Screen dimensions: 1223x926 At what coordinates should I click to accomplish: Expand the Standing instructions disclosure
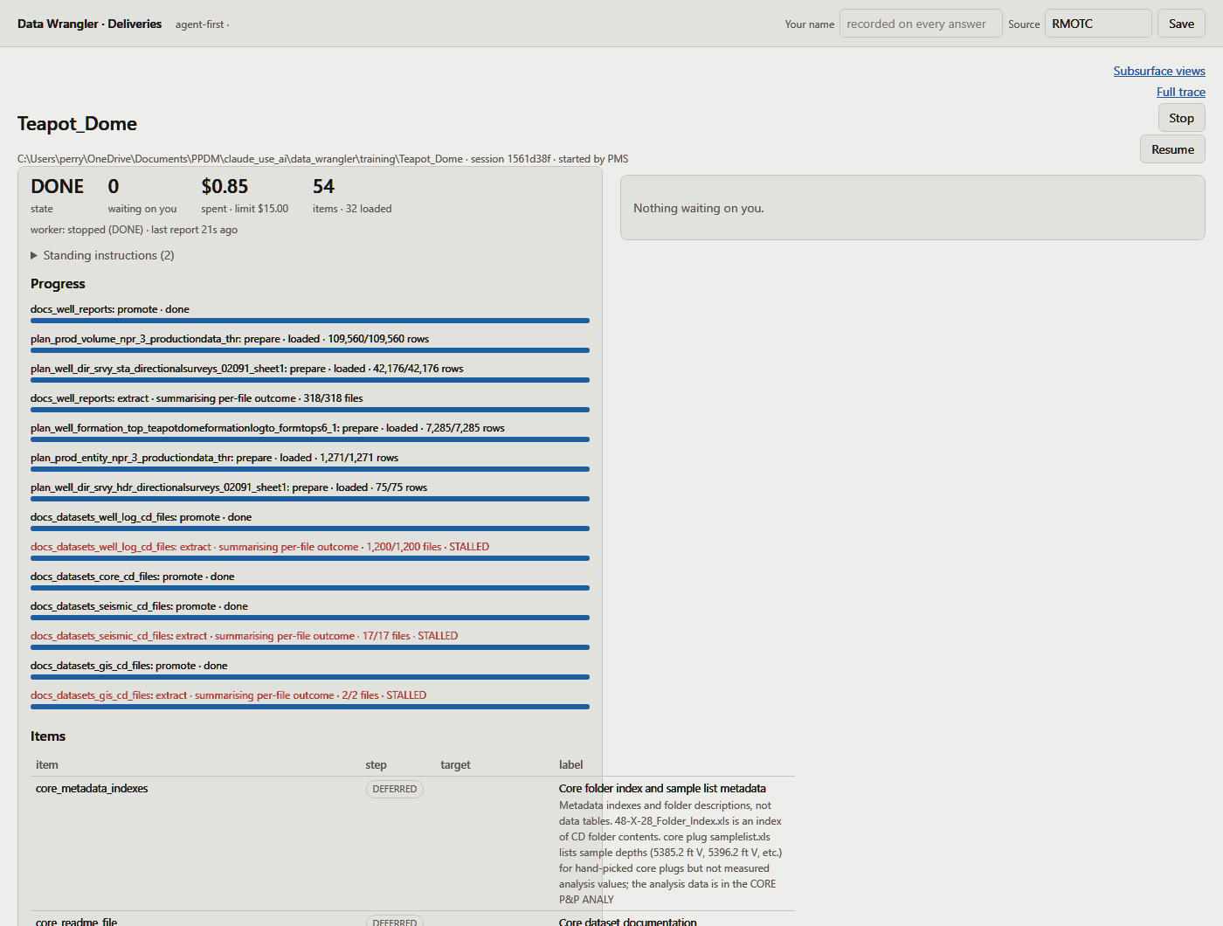102,255
